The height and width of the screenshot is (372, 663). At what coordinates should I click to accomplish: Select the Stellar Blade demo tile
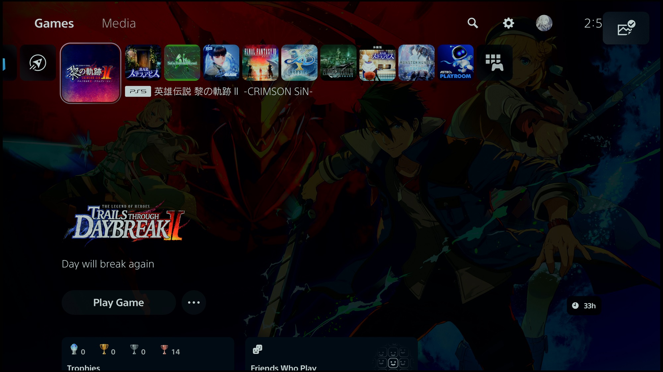point(221,63)
